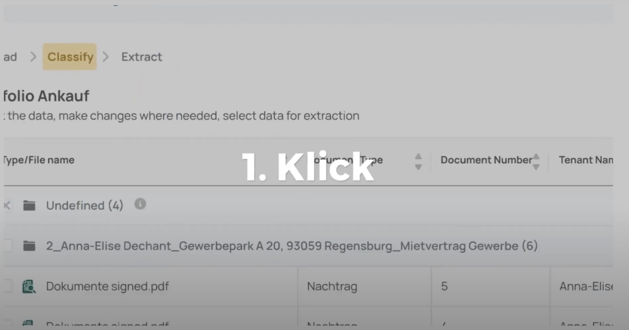This screenshot has height=330, width=629.
Task: Toggle the checkbox for the Undefined folder row
Action: tap(7, 205)
